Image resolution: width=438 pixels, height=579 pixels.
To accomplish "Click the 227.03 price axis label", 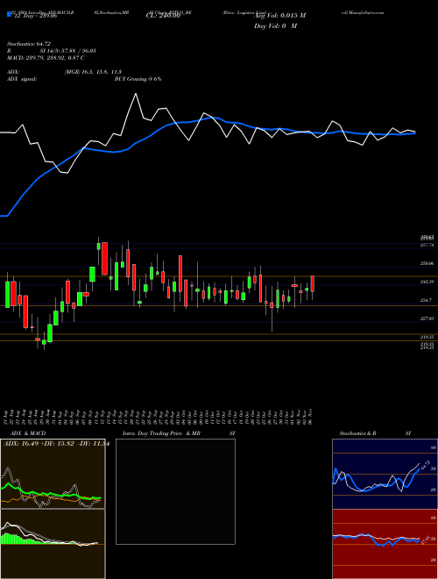I will coord(427,318).
